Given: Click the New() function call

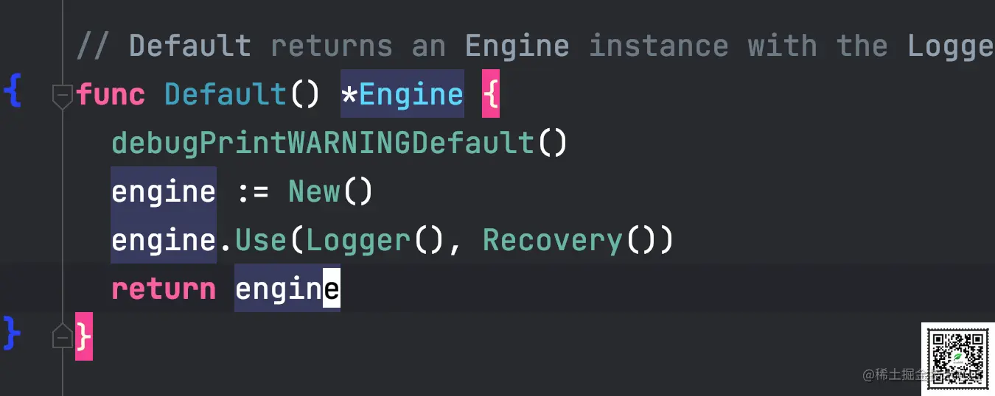Looking at the screenshot, I should 331,191.
